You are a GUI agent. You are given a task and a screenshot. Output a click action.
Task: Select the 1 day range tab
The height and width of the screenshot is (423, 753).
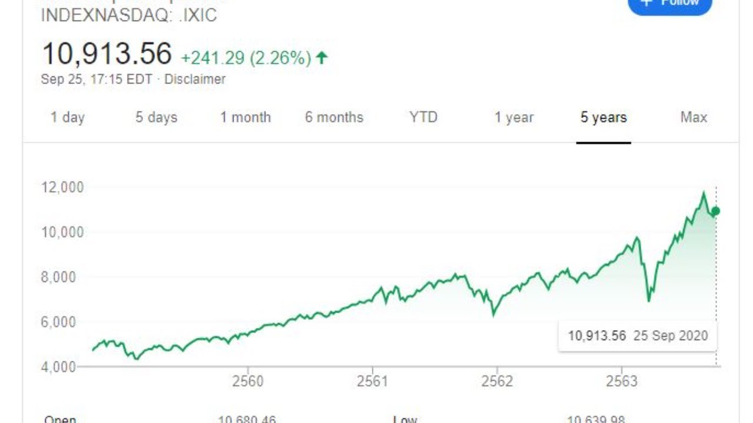(68, 117)
